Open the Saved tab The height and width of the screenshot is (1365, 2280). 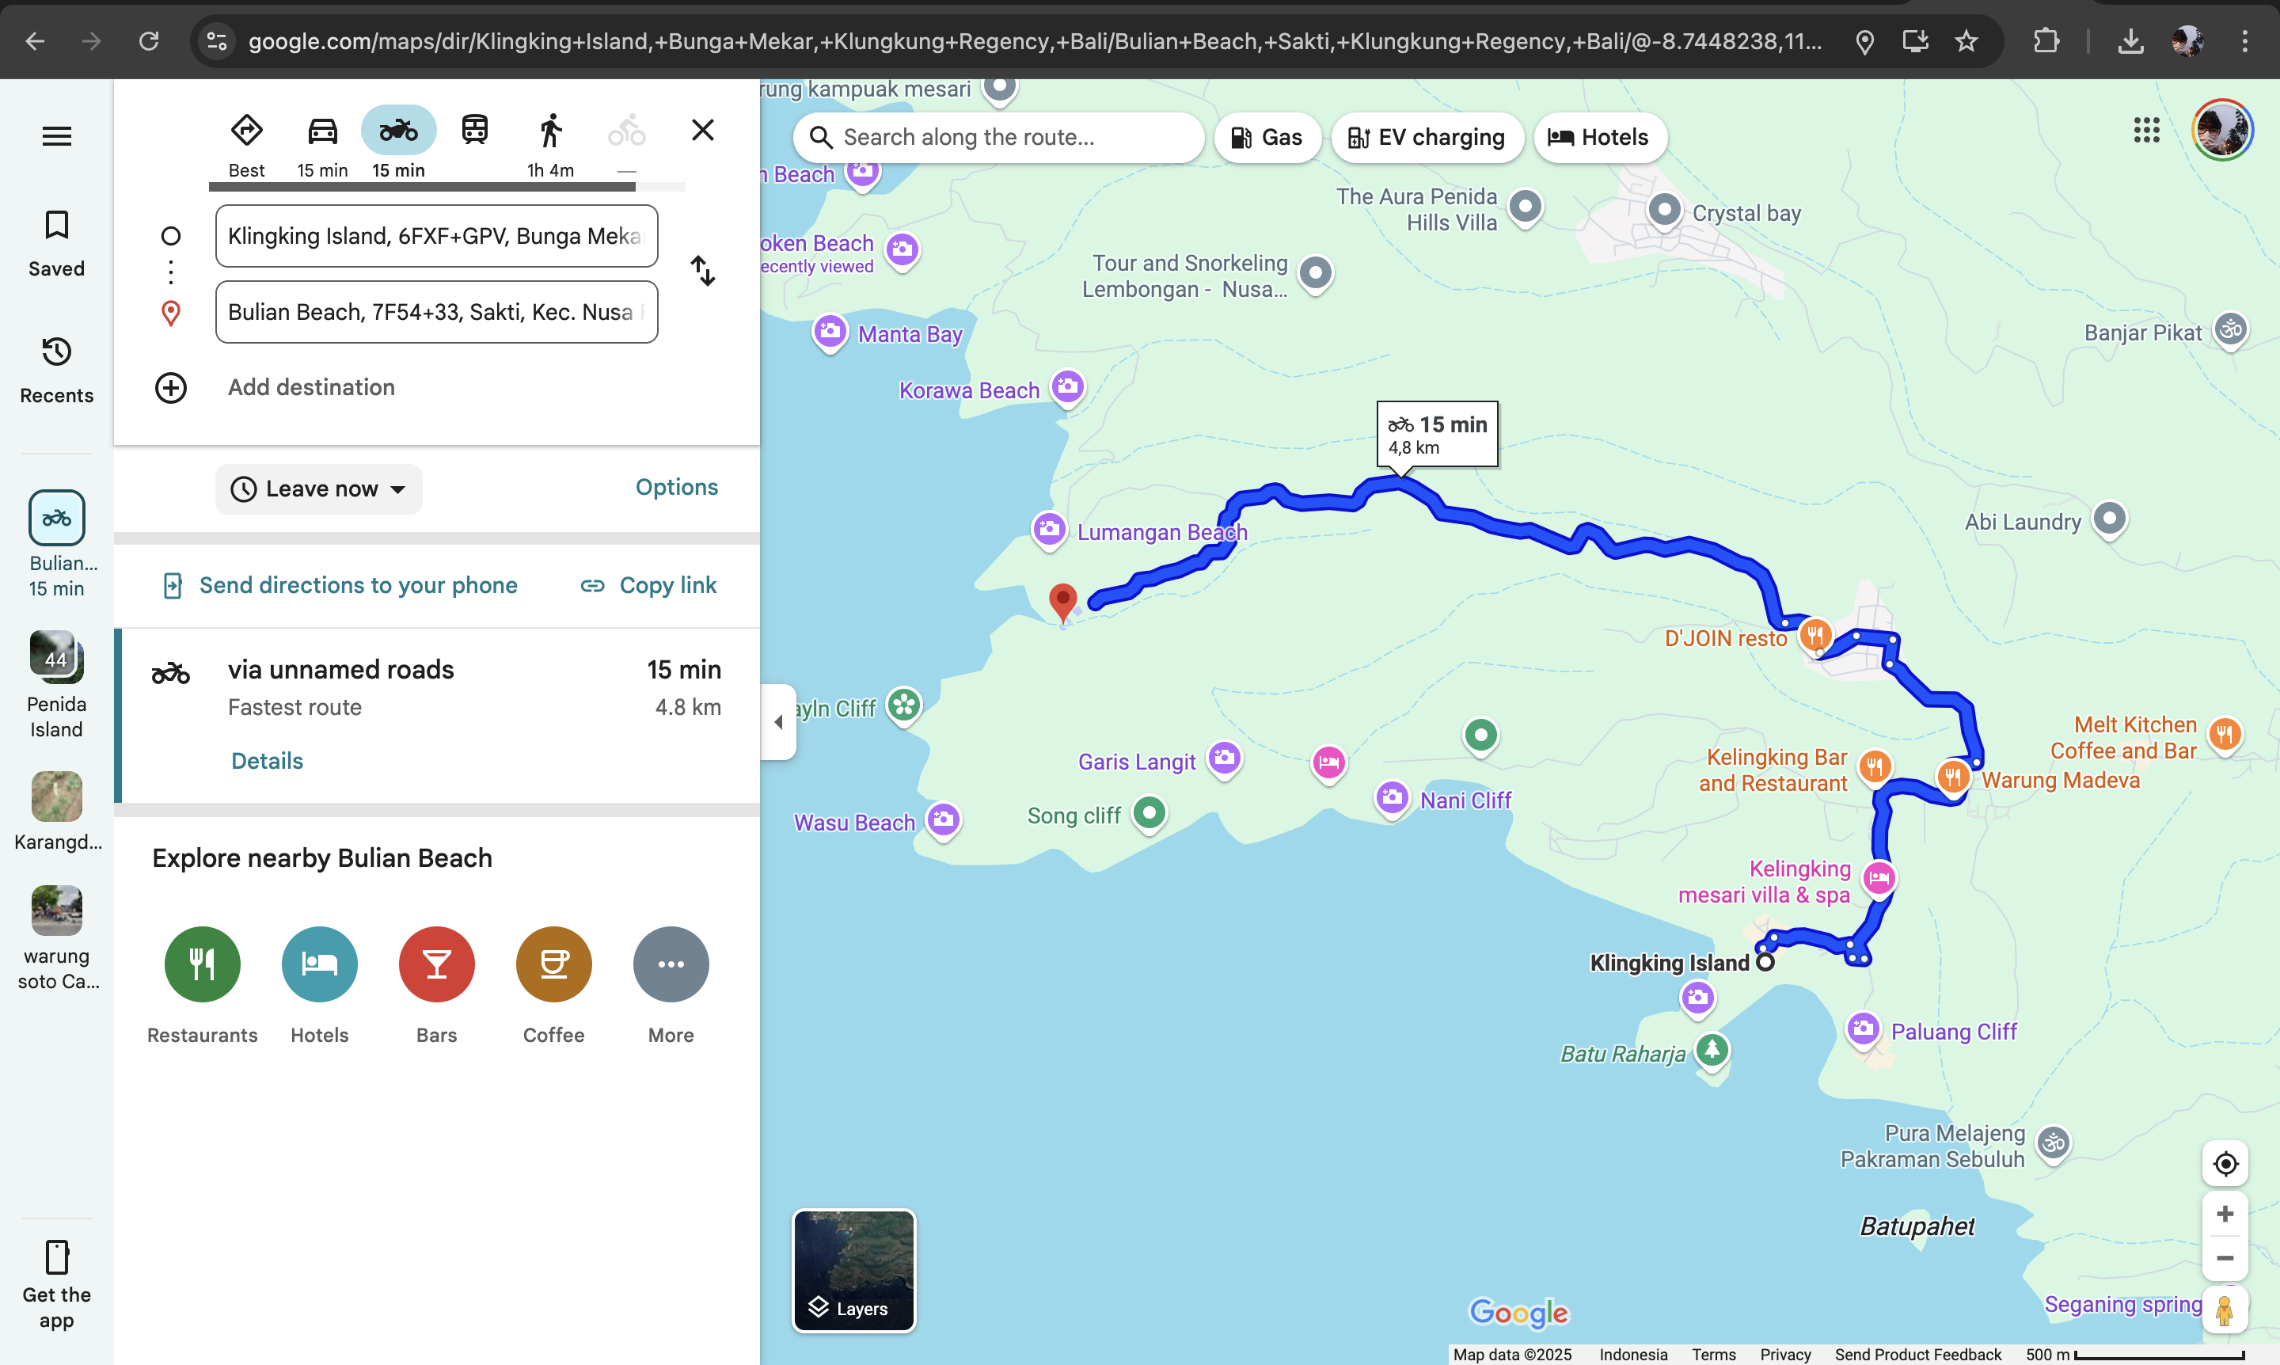click(57, 244)
